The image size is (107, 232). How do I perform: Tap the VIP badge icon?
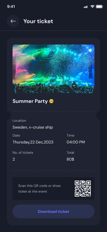click(x=51, y=101)
